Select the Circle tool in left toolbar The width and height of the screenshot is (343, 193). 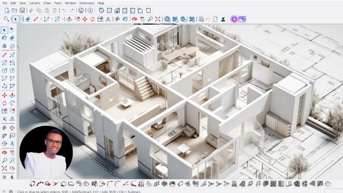[5, 70]
